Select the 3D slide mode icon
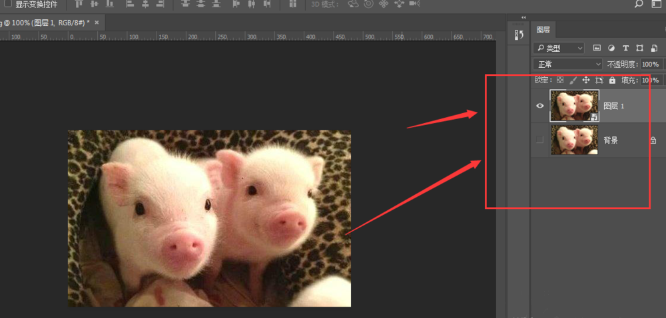666x318 pixels. tap(399, 4)
